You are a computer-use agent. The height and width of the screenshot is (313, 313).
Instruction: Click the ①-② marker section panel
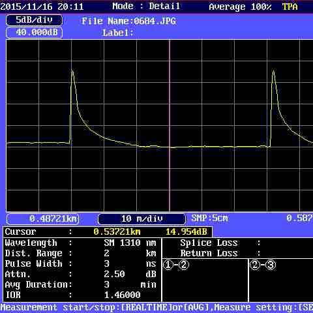pyautogui.click(x=205, y=280)
